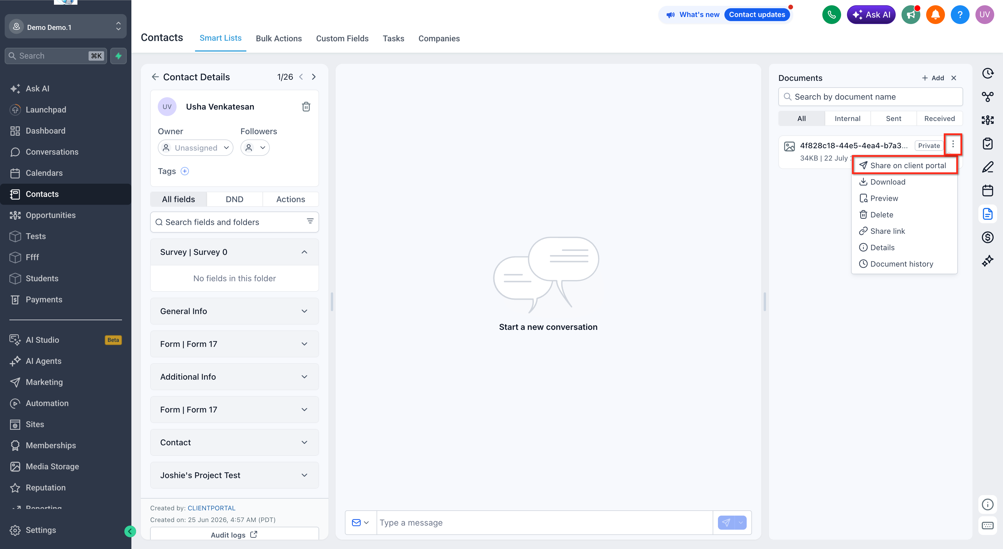
Task: Click the Add document button
Action: click(x=933, y=78)
